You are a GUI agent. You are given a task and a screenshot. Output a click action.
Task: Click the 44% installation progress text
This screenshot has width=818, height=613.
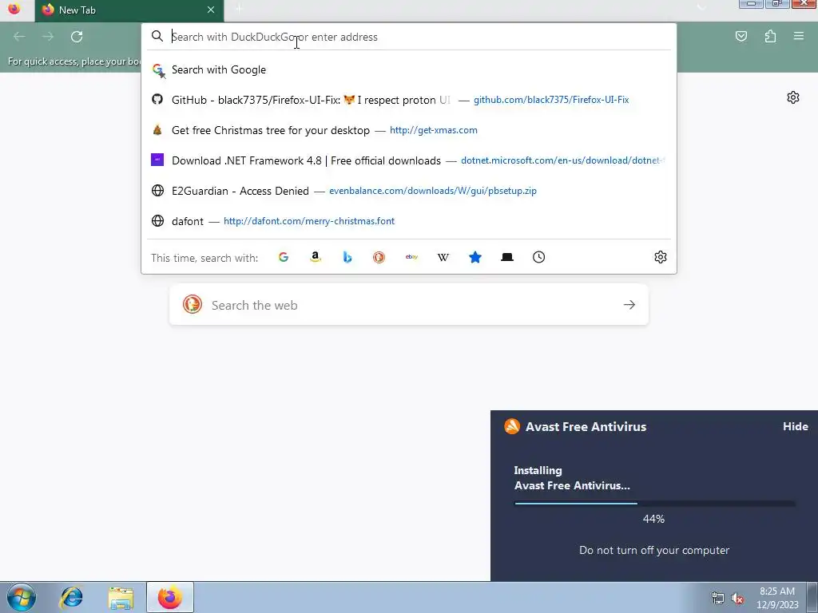pos(653,519)
